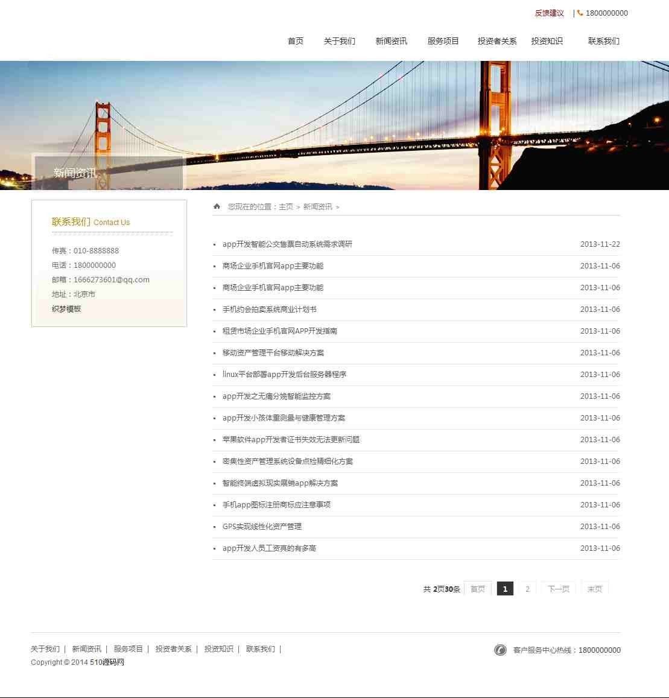
Task: Select 投资知识 in top navigation
Action: (547, 41)
